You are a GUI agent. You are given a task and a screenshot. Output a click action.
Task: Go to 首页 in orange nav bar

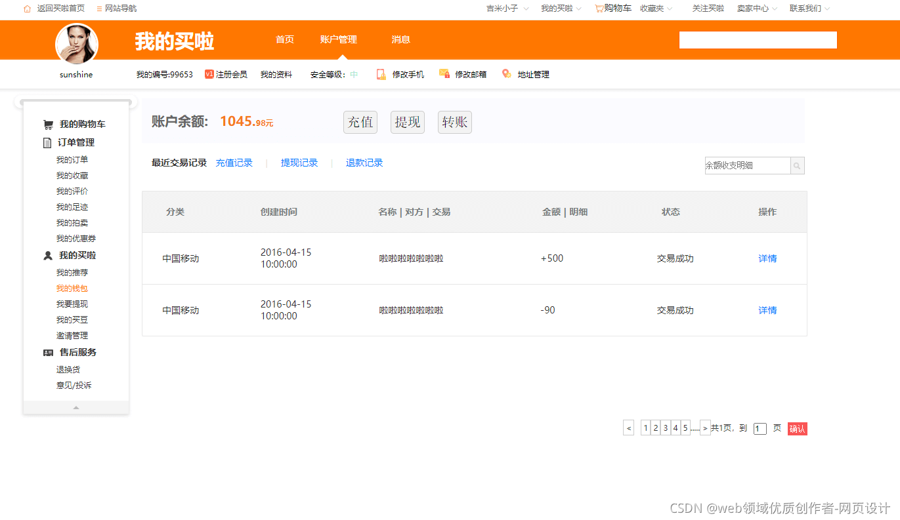(x=285, y=39)
